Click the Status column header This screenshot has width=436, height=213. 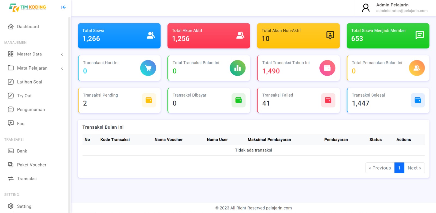[376, 140]
